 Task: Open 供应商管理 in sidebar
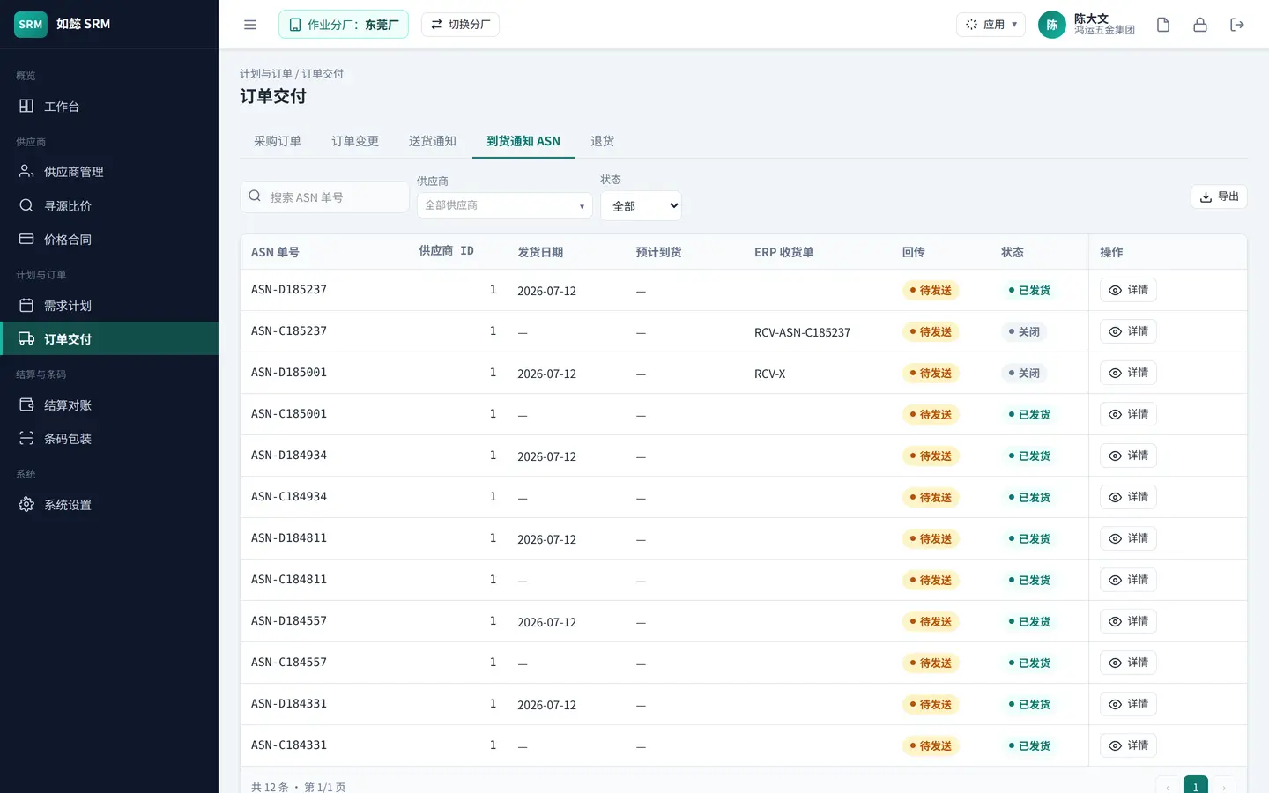[x=109, y=172]
